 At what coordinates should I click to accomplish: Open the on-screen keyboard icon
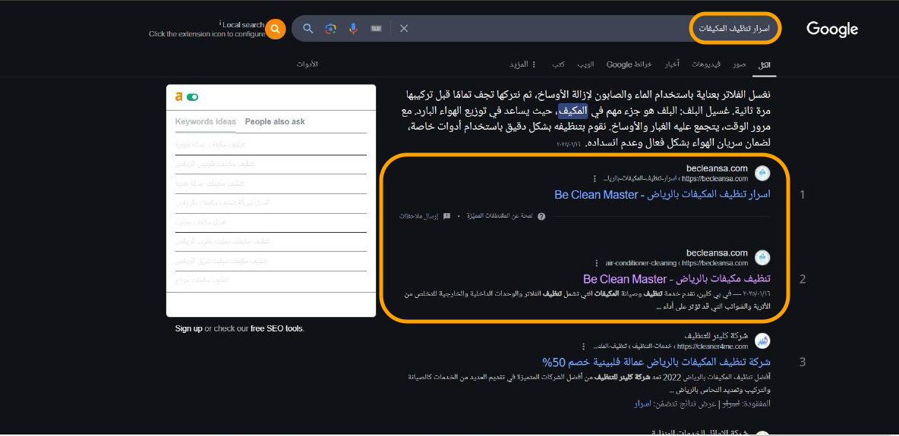click(x=376, y=29)
